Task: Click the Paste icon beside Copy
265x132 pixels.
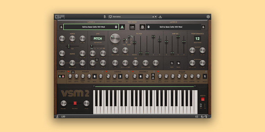Action: tap(178, 63)
